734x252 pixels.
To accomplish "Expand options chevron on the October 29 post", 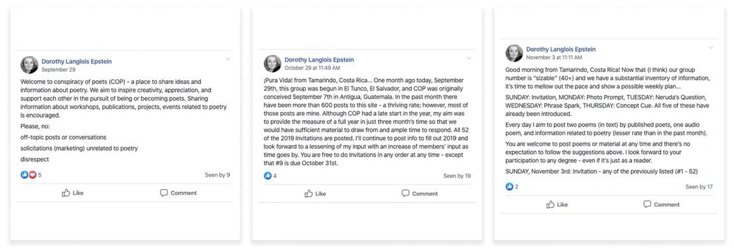I will click(469, 58).
